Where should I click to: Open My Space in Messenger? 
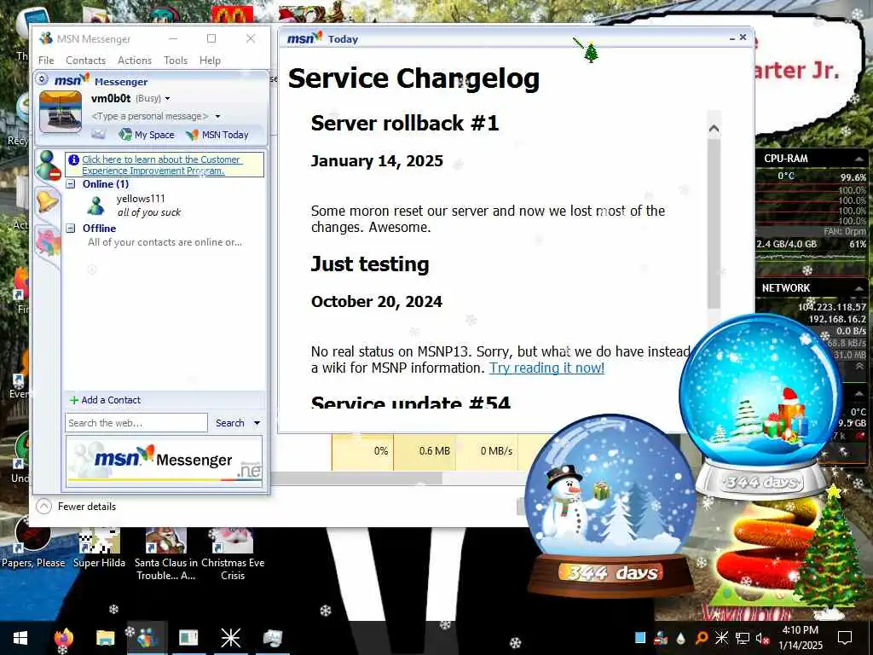(147, 134)
